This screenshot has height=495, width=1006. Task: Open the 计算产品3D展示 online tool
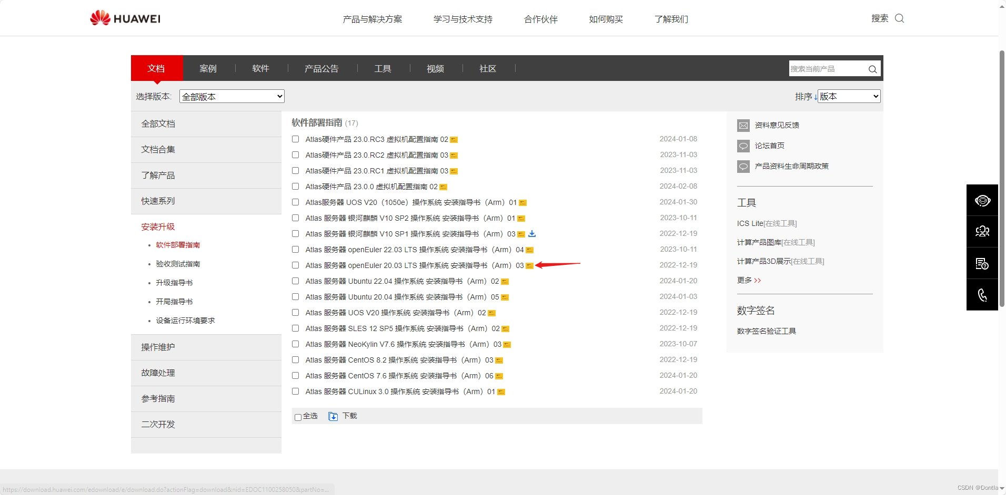click(x=781, y=261)
